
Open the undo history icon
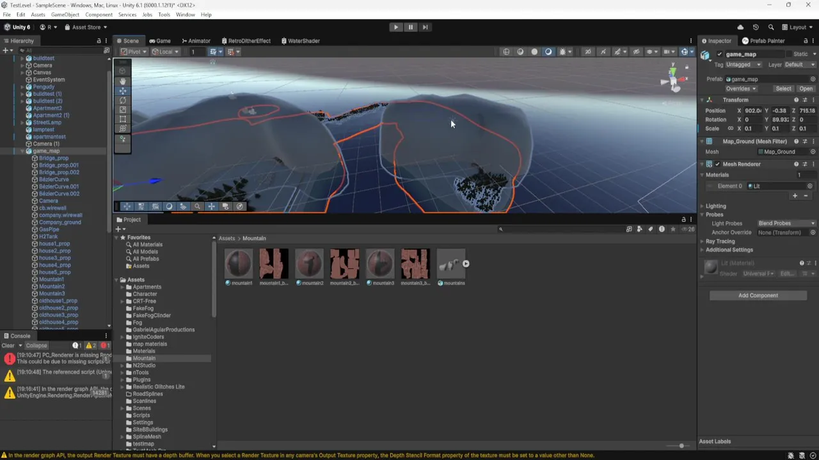point(756,27)
